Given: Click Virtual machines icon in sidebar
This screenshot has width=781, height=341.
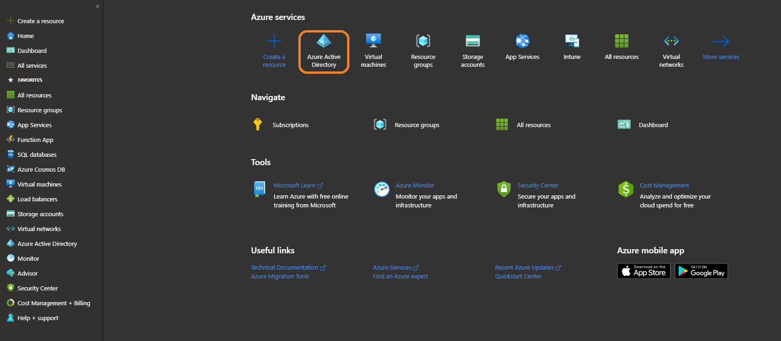Looking at the screenshot, I should click(11, 184).
